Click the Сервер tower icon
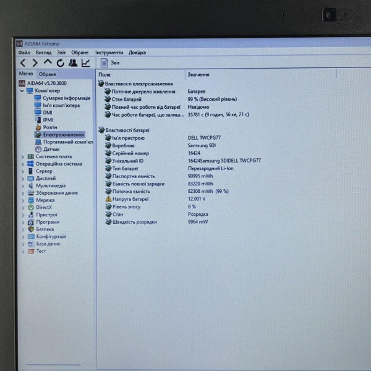The width and height of the screenshot is (371, 371). click(30, 171)
